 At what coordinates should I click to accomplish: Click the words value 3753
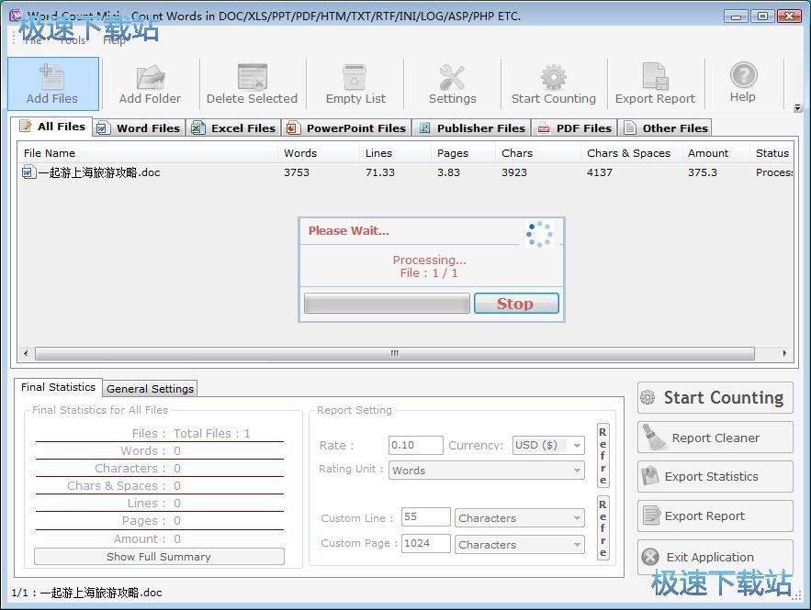click(297, 172)
